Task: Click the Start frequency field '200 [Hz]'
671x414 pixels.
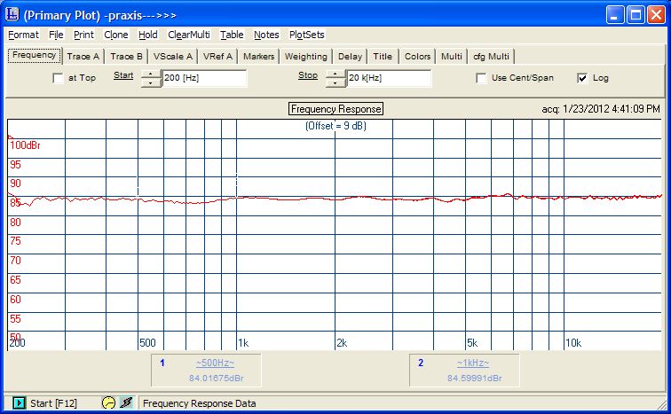Action: point(204,78)
